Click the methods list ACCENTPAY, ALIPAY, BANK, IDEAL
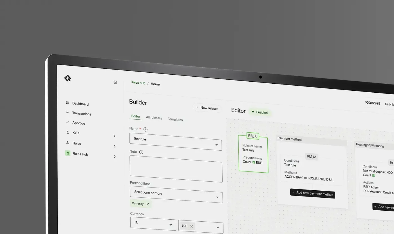394x234 pixels. point(309,178)
